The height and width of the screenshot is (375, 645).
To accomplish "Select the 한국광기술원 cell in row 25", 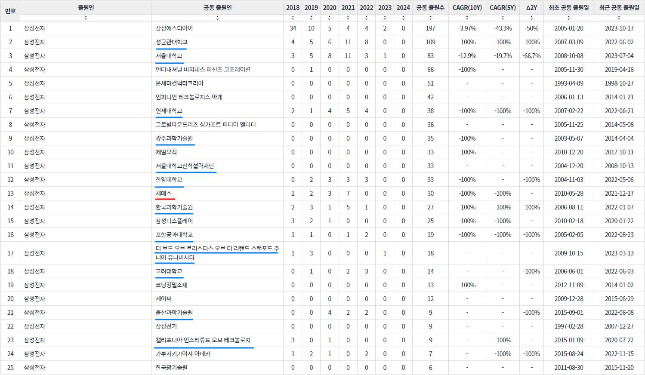I will coord(217,368).
